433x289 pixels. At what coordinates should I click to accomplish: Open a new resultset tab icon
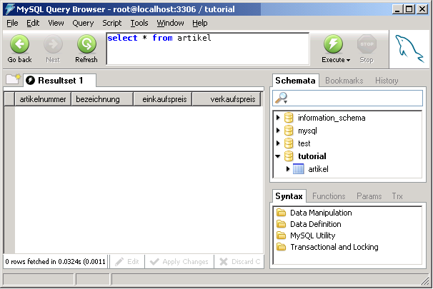(x=12, y=80)
